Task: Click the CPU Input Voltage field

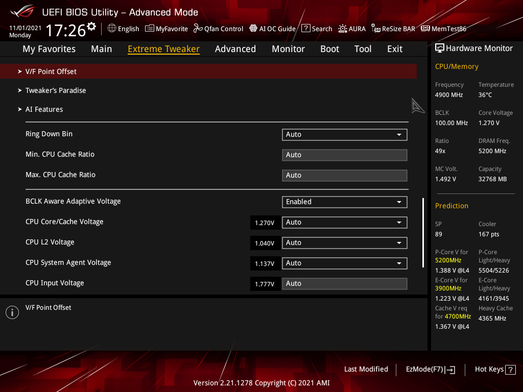Action: pyautogui.click(x=345, y=284)
